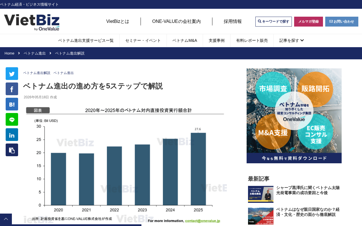Open シャープ黒澤氏に聞く article link
362x226 pixels.
pos(308,190)
